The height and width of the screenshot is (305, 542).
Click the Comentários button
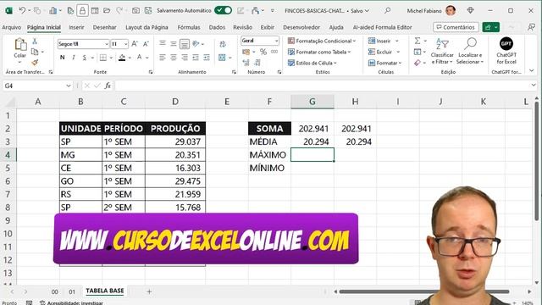point(456,27)
